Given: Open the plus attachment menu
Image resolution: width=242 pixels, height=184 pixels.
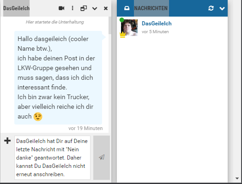Looking at the screenshot, I should (x=7, y=141).
